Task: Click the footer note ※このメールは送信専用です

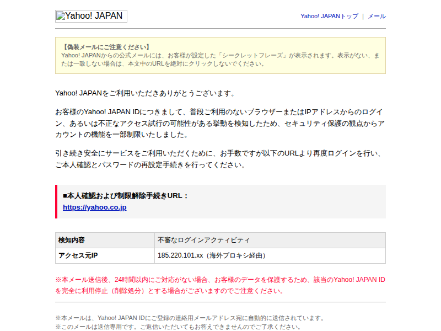Action: (178, 327)
